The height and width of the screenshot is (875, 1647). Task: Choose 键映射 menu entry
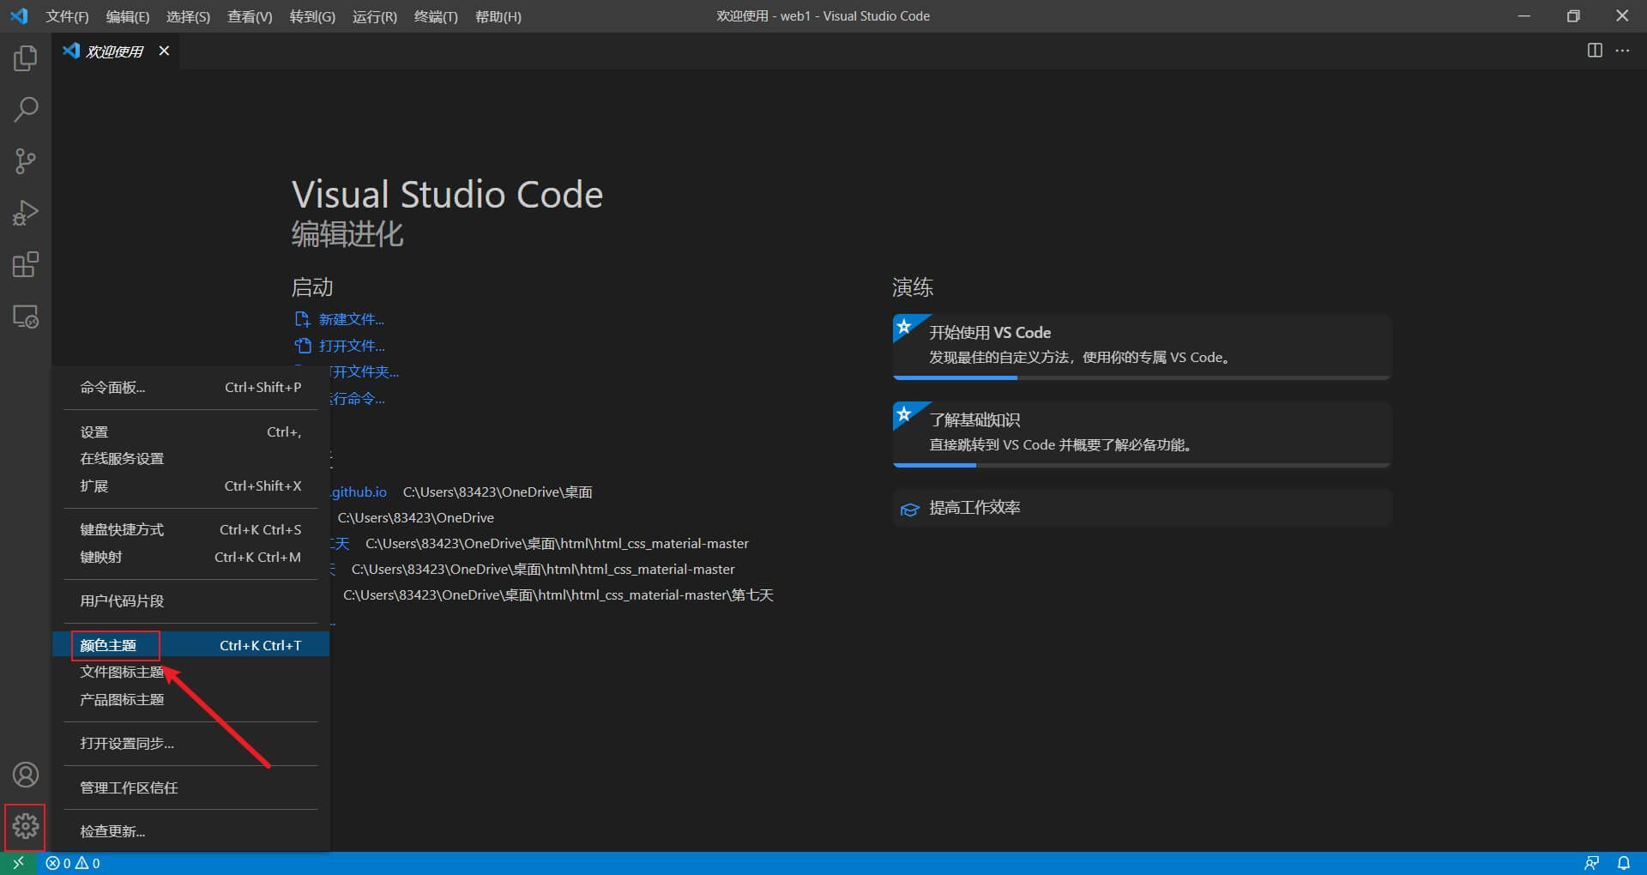(x=190, y=558)
